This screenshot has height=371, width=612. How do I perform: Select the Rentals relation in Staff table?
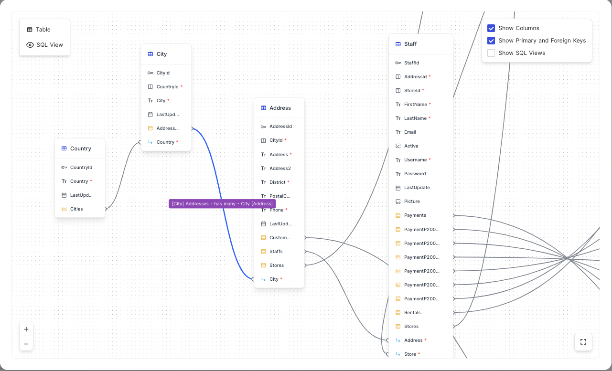coord(412,313)
